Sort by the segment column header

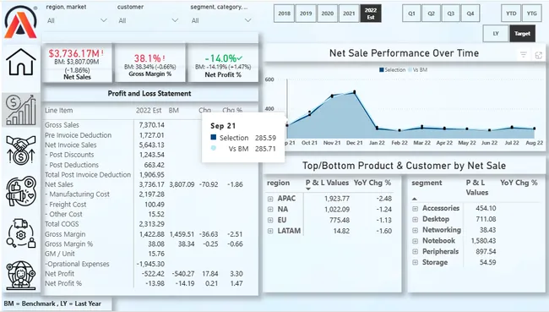coord(427,183)
